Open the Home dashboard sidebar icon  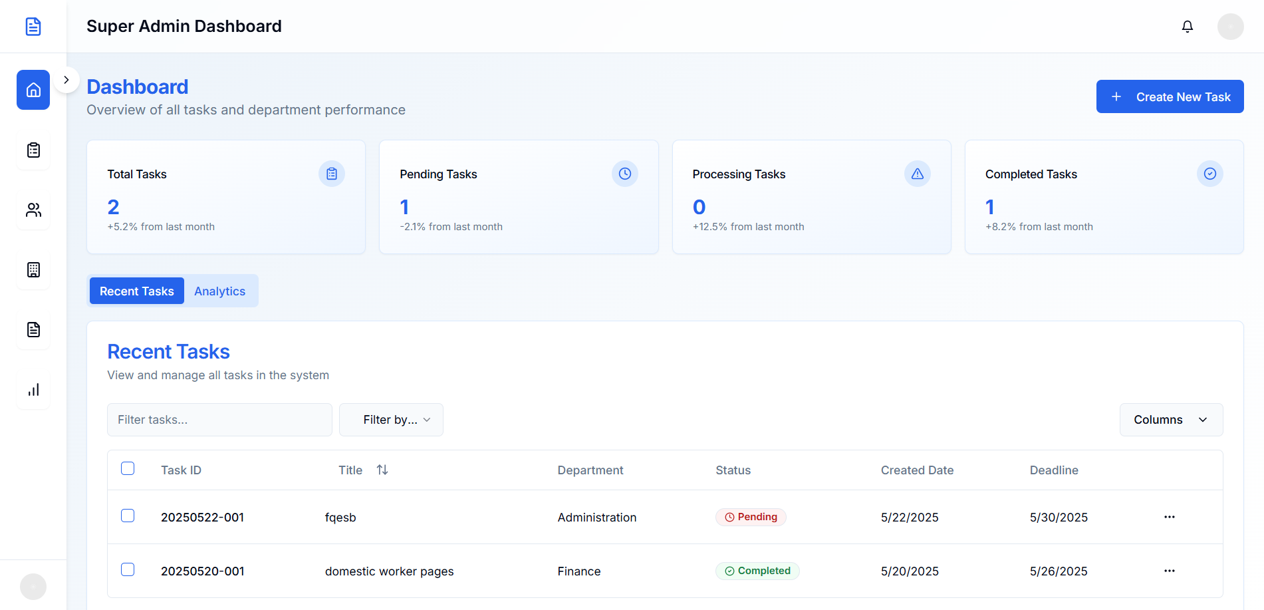tap(33, 90)
